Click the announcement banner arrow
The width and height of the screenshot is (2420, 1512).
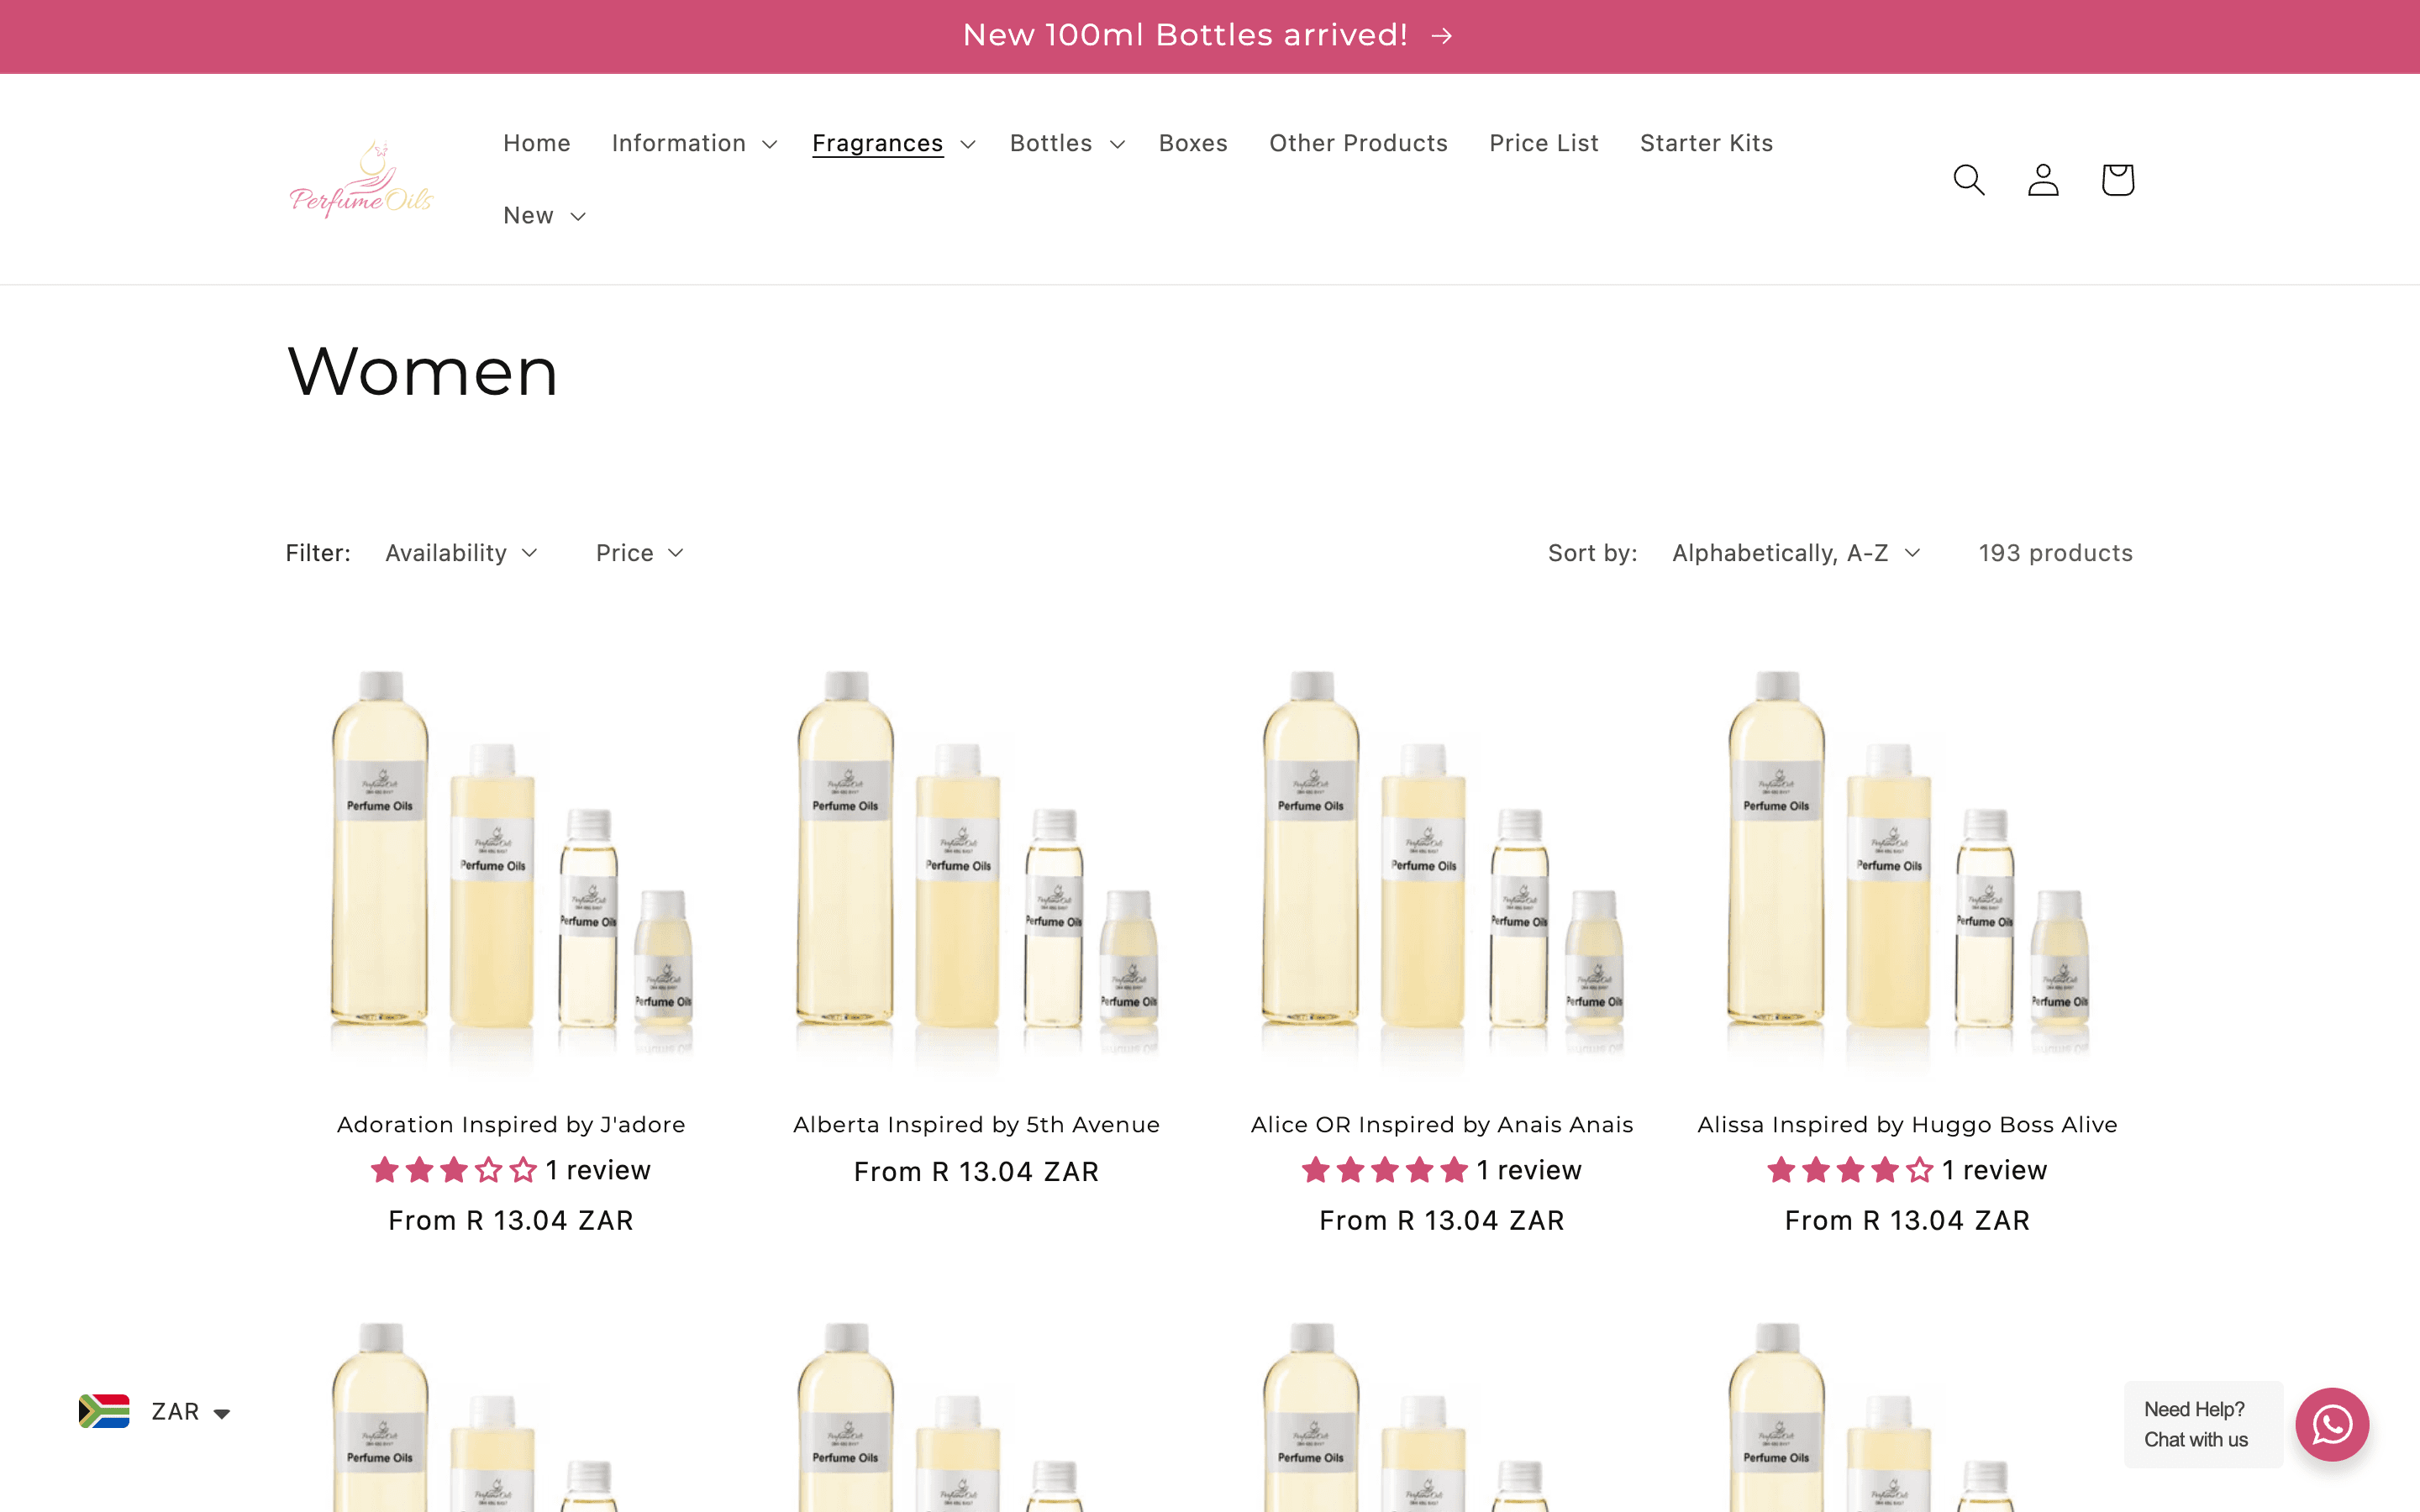[x=1443, y=35]
